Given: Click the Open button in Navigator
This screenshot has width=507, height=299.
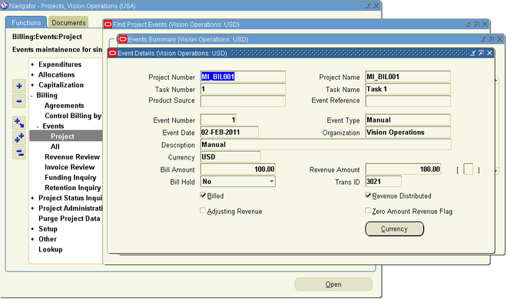Looking at the screenshot, I should pyautogui.click(x=333, y=284).
